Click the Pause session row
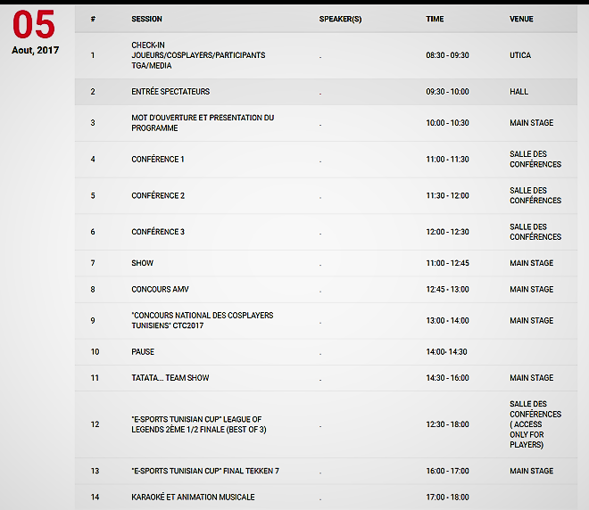This screenshot has width=589, height=510. 143,352
